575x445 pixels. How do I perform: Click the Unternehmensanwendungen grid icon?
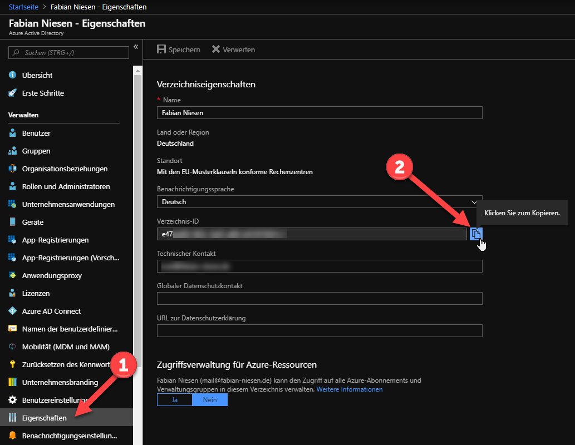tap(12, 204)
